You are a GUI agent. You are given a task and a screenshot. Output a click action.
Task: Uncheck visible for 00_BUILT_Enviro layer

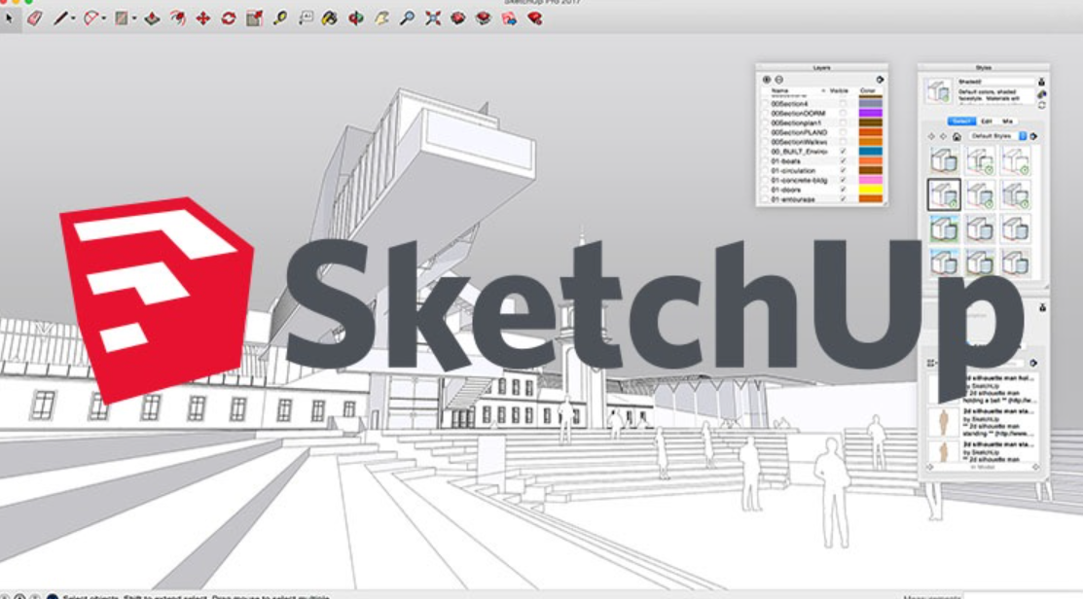[843, 151]
